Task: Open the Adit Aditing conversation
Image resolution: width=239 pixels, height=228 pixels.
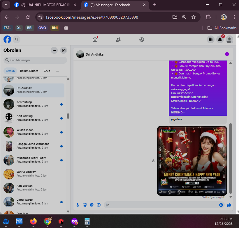Action: coord(33,118)
